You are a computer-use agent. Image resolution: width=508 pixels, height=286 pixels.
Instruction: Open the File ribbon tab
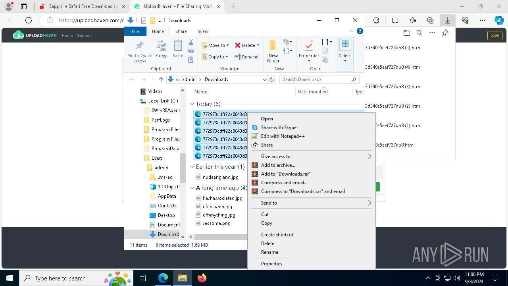135,31
